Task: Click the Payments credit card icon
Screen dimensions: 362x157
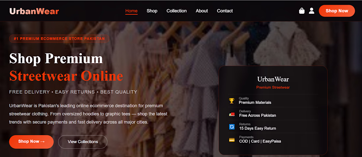Action: click(232, 140)
